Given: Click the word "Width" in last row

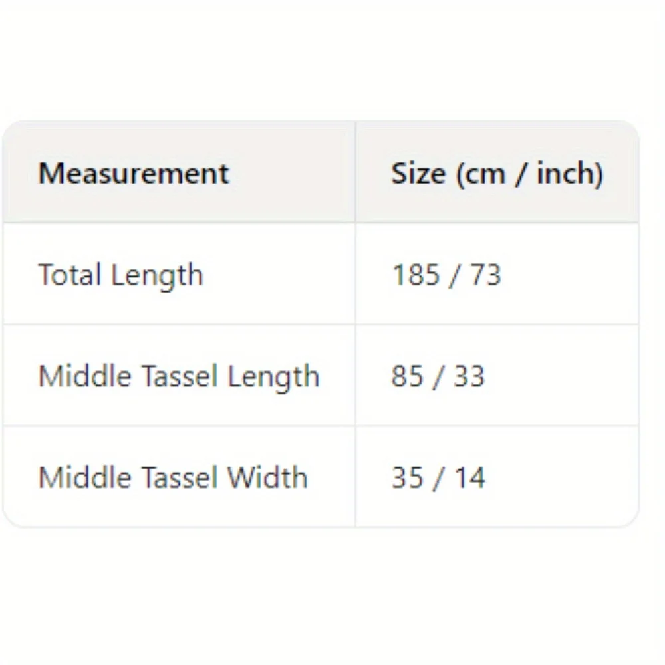Looking at the screenshot, I should click(x=267, y=477).
